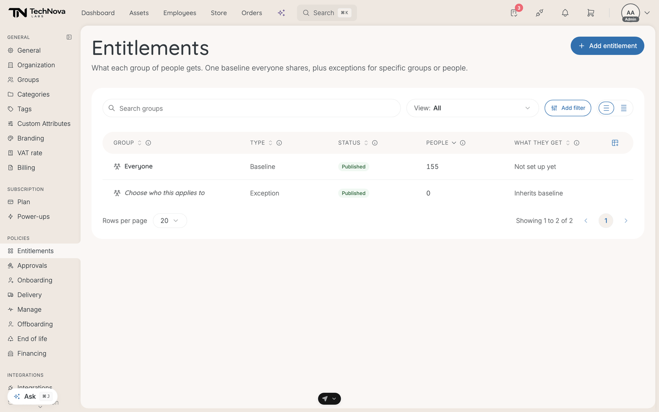The image size is (659, 412).
Task: Open the Everyone baseline row
Action: (x=368, y=167)
